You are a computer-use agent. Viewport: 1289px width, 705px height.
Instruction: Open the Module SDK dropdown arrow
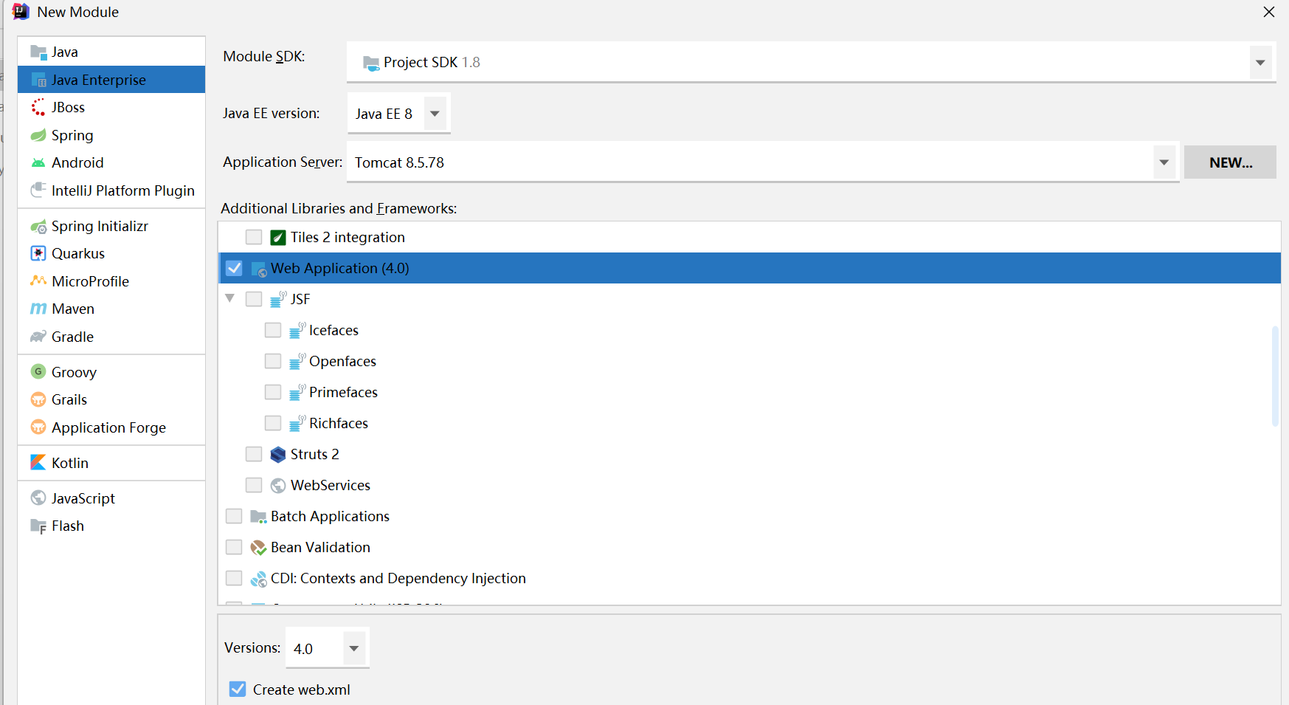(x=1260, y=62)
